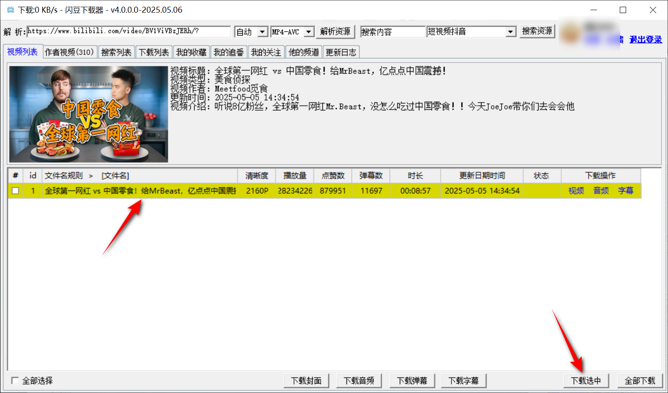Click the 视频 download link in row 1
This screenshot has width=668, height=393.
[576, 191]
